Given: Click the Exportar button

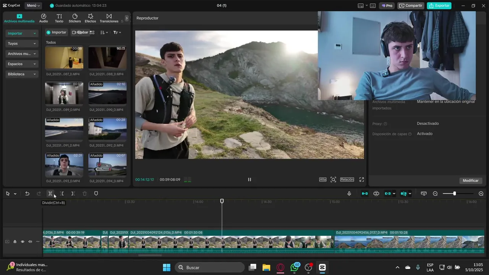Looking at the screenshot, I should tap(439, 6).
